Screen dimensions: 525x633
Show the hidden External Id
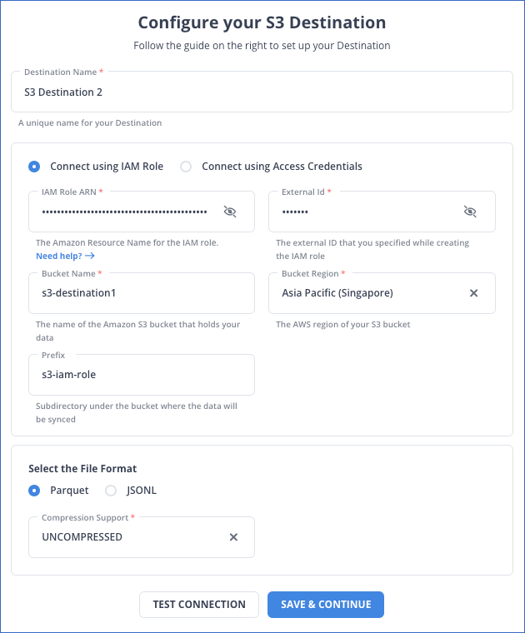click(x=470, y=212)
